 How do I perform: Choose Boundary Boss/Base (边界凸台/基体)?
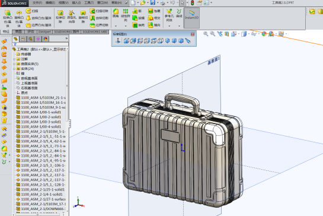coord(39,25)
